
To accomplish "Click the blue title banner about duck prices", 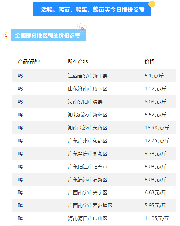I will point(92,9).
